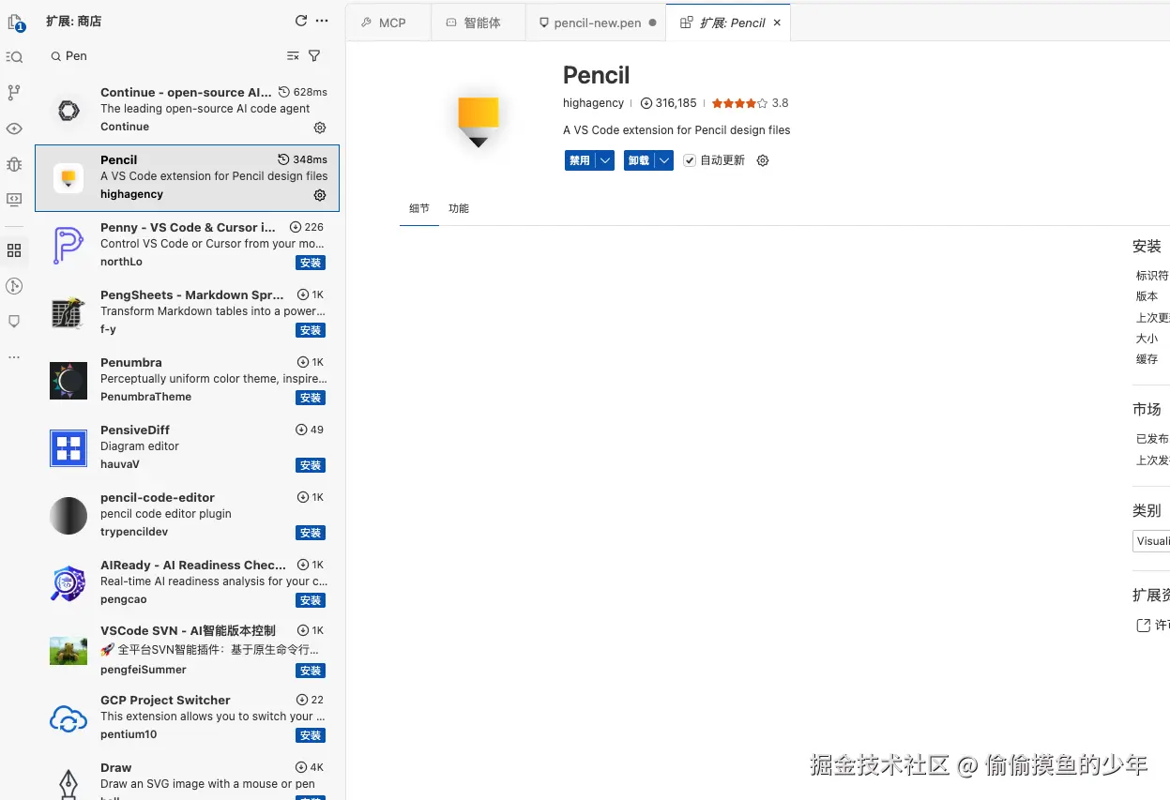Open the Extensions view icon
The height and width of the screenshot is (800, 1170).
point(14,250)
